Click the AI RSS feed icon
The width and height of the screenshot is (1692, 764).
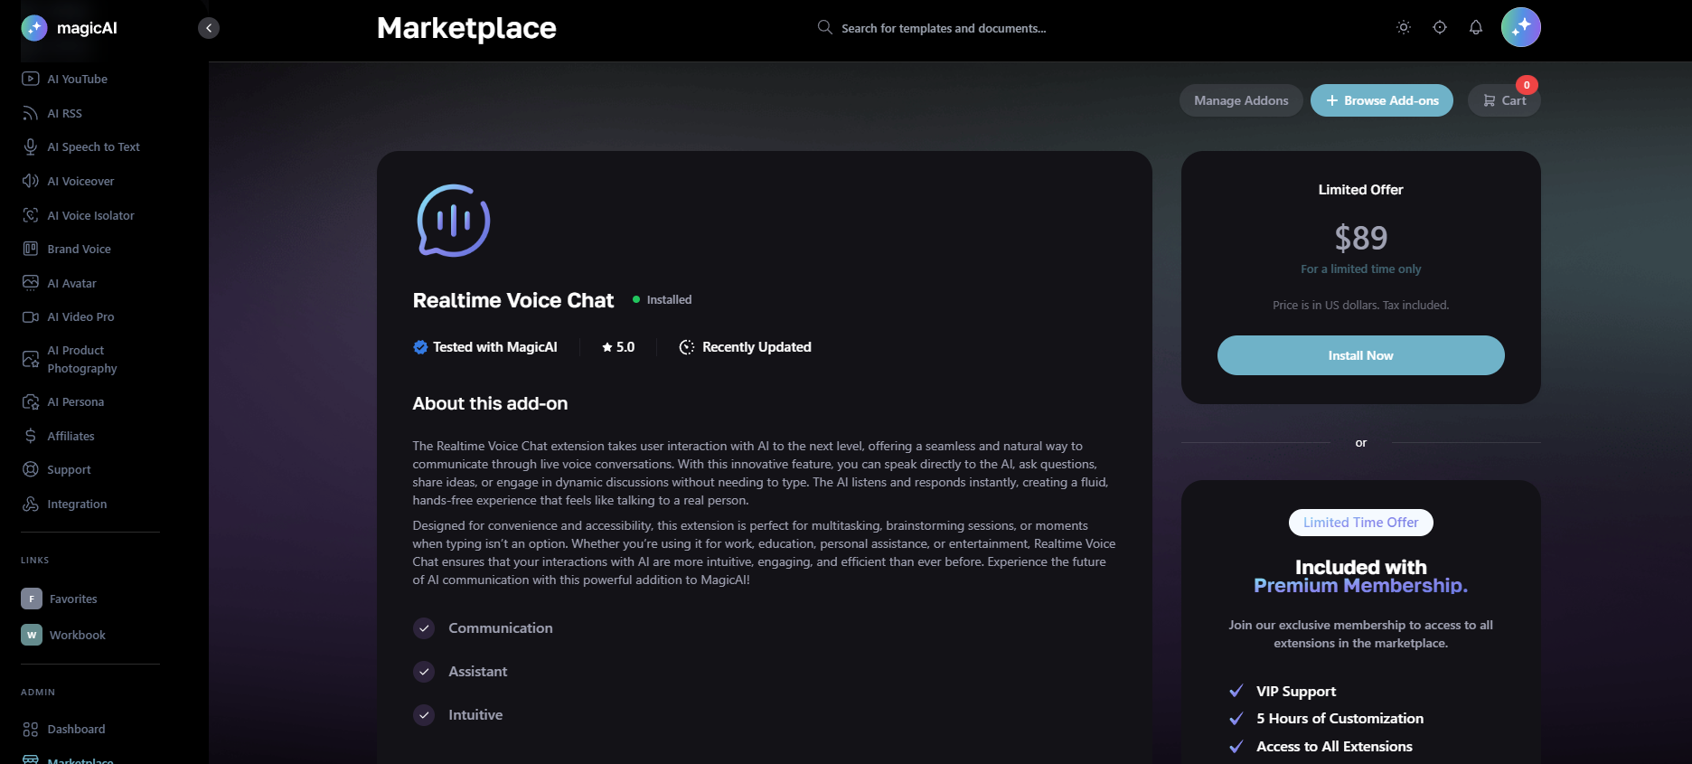pos(31,113)
